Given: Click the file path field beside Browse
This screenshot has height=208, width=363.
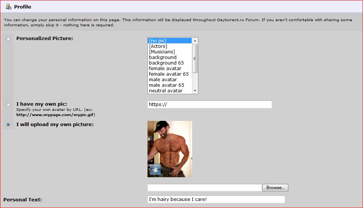Looking at the screenshot, I should coord(204,188).
